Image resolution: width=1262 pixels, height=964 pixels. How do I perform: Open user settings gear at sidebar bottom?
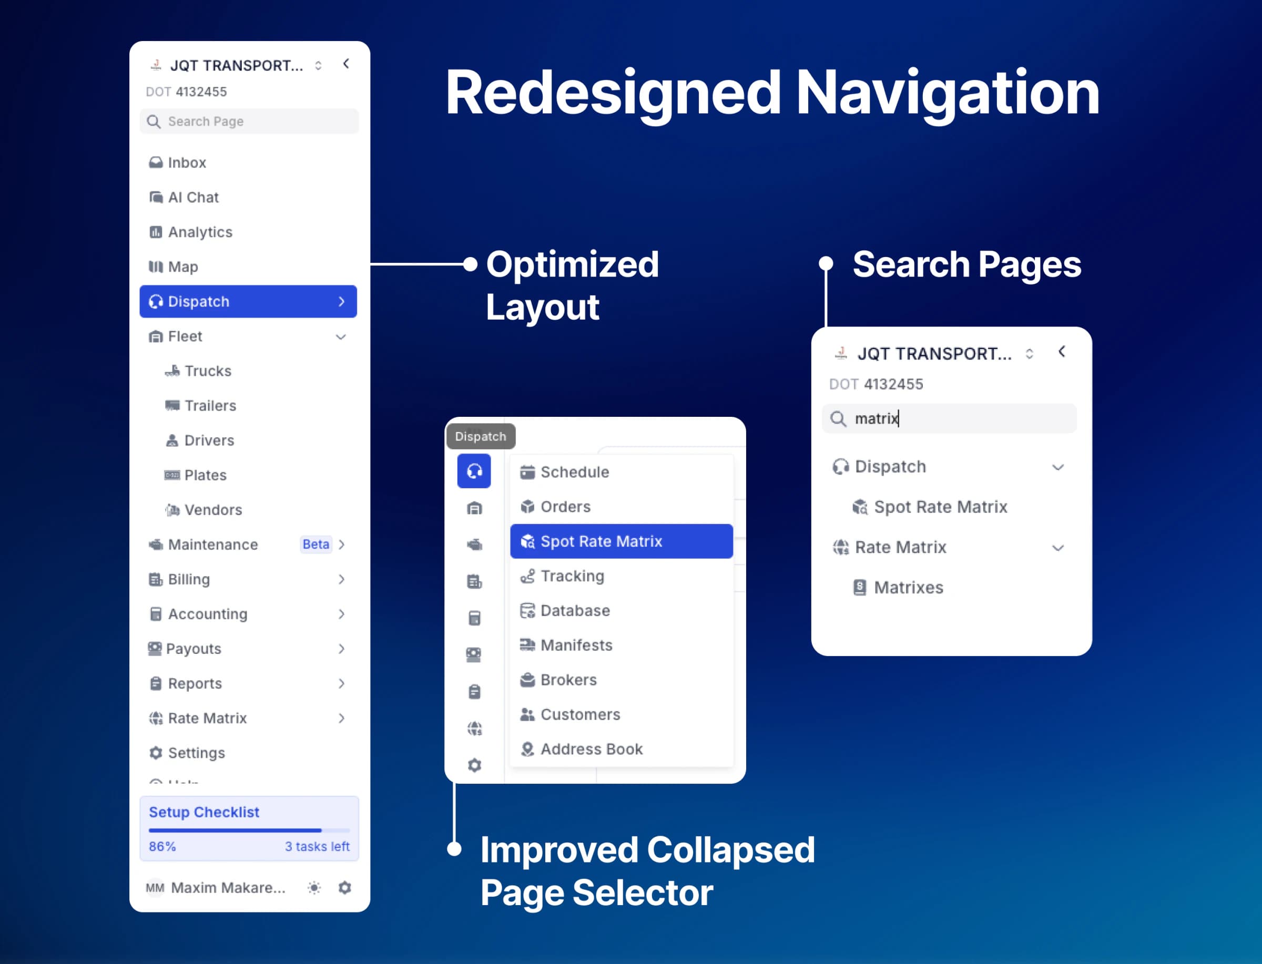click(345, 888)
